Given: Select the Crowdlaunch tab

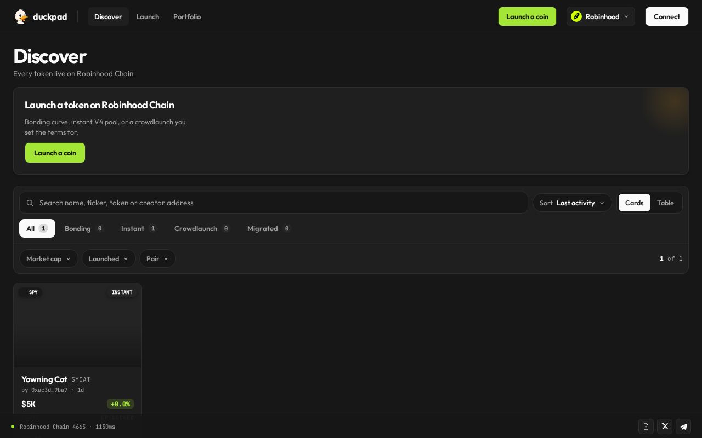Looking at the screenshot, I should point(202,228).
